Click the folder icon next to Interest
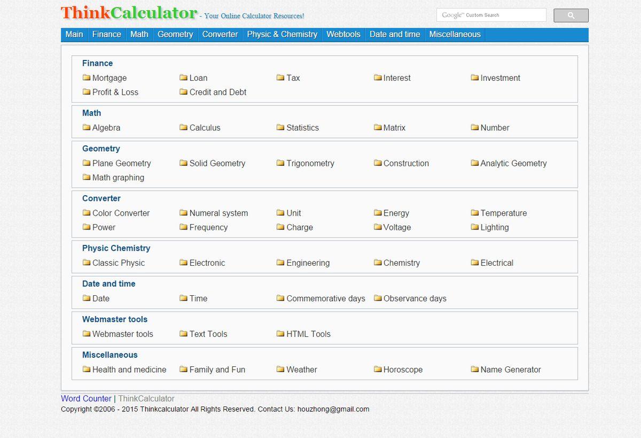The height and width of the screenshot is (438, 641). click(x=378, y=78)
